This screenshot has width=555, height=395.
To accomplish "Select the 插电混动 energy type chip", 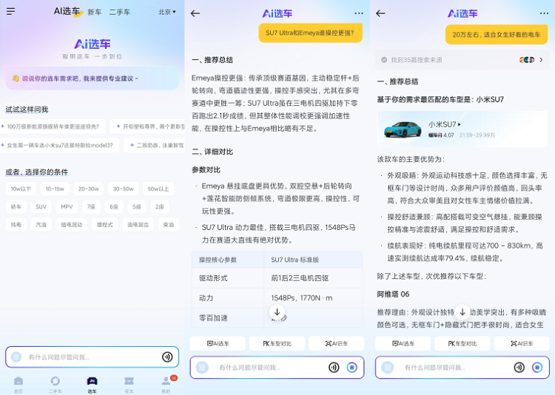I will (72, 224).
